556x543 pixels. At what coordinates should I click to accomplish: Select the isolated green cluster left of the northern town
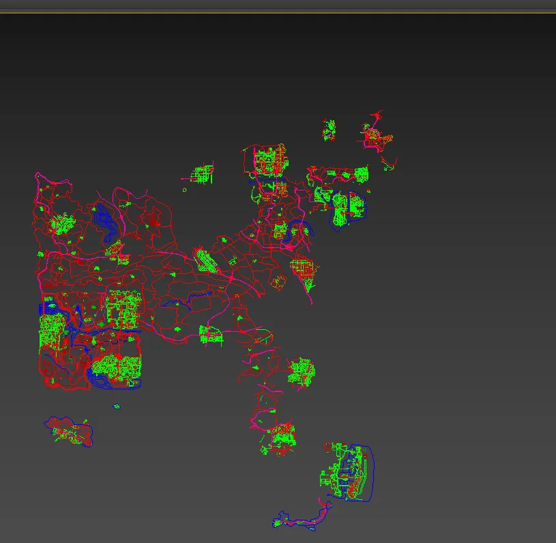click(x=203, y=174)
